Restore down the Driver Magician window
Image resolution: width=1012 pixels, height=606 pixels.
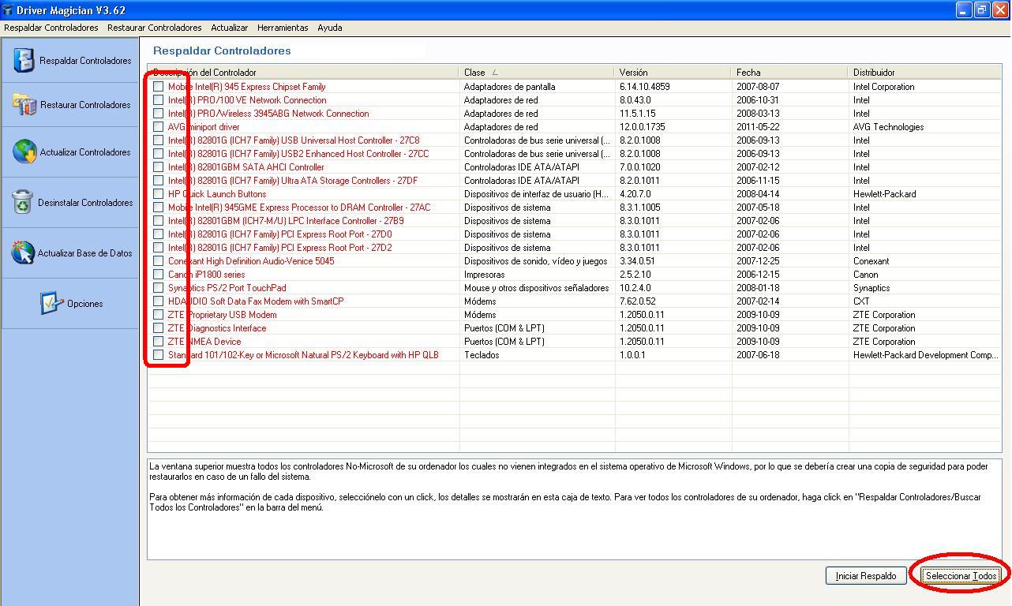coord(981,10)
